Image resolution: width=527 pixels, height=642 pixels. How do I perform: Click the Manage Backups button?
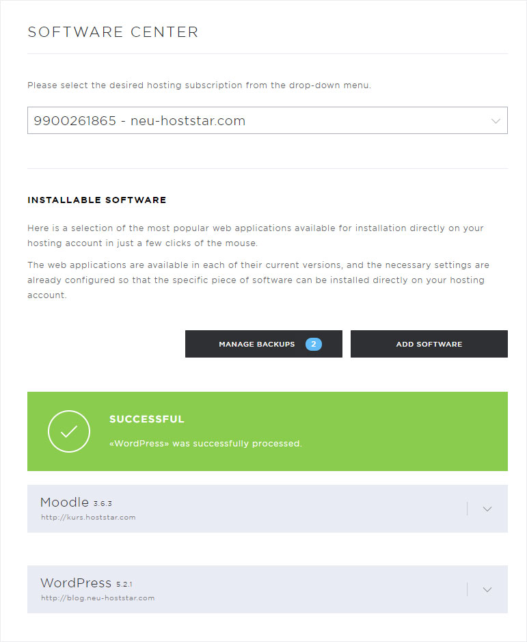[x=264, y=344]
